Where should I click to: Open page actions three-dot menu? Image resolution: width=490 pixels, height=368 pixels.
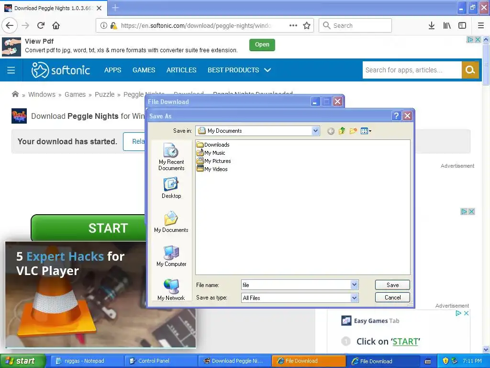pyautogui.click(x=293, y=25)
